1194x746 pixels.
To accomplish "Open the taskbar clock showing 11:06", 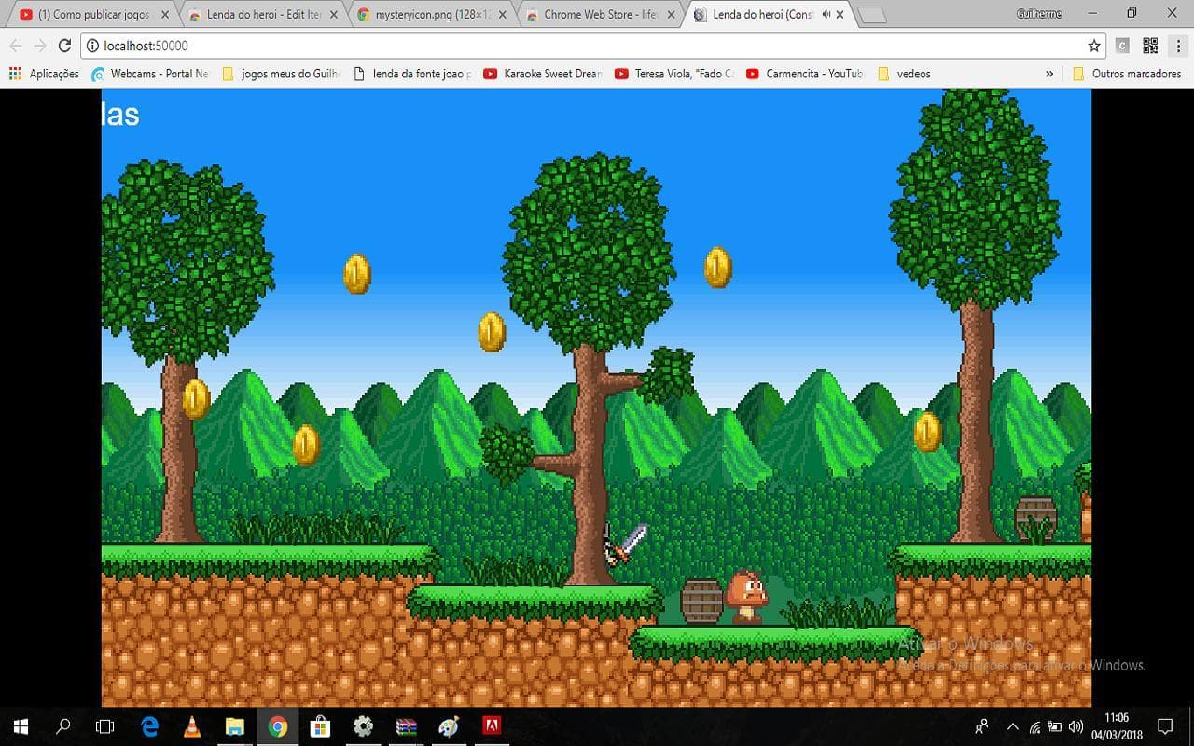I will pyautogui.click(x=1116, y=726).
